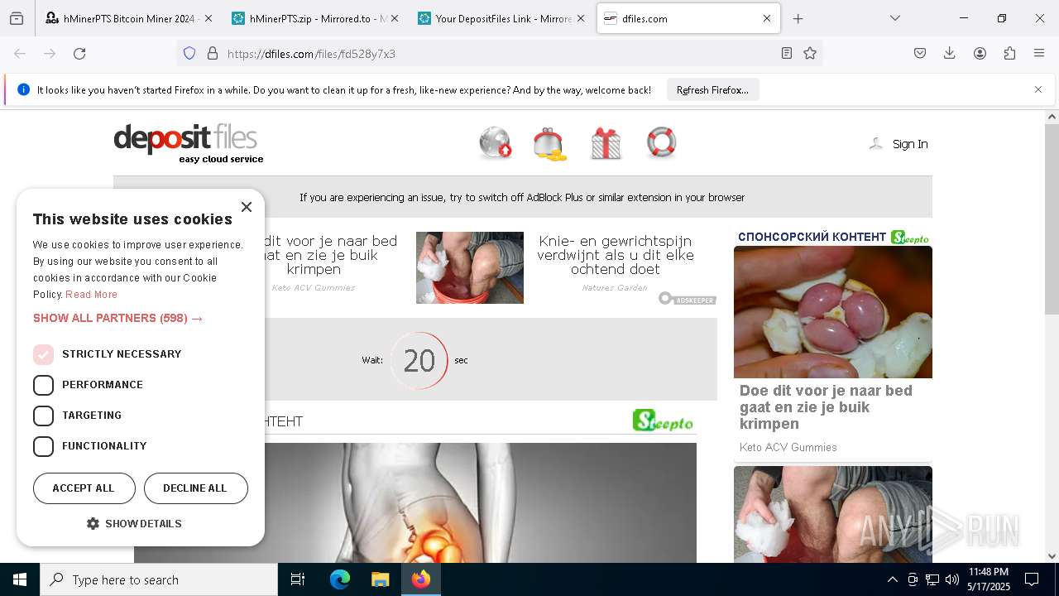Click the DepositFiles logo
1059x596 pixels.
click(189, 143)
